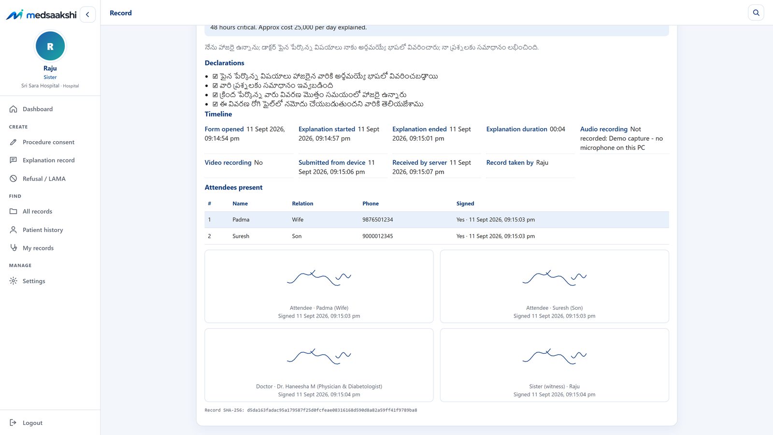Click the Record page title
The height and width of the screenshot is (435, 773).
(x=121, y=13)
